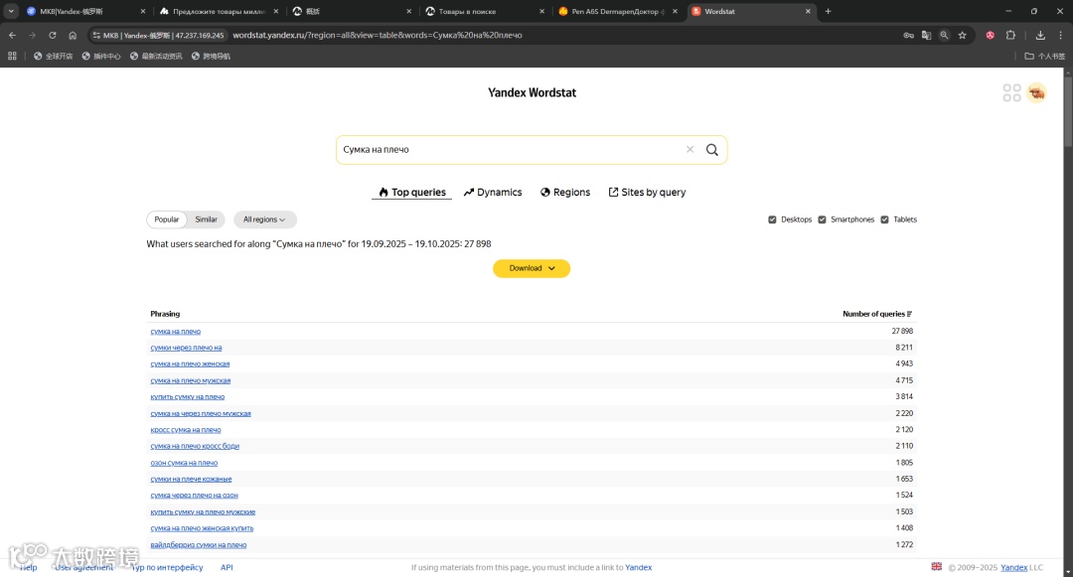Click the 8 211 queries count cell
This screenshot has height=577, width=1073.
904,348
